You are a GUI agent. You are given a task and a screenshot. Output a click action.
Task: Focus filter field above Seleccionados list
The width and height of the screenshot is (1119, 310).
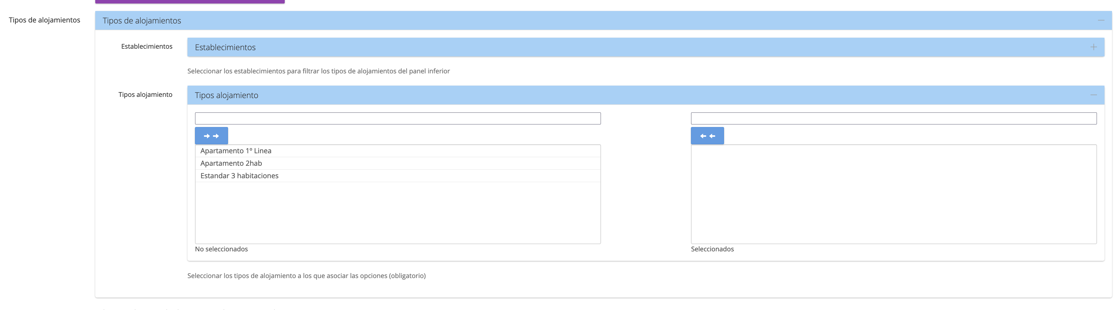pyautogui.click(x=893, y=118)
